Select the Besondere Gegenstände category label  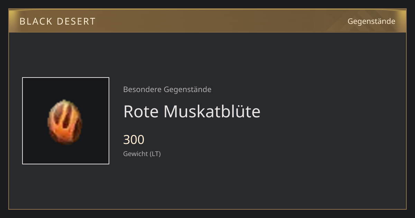167,89
